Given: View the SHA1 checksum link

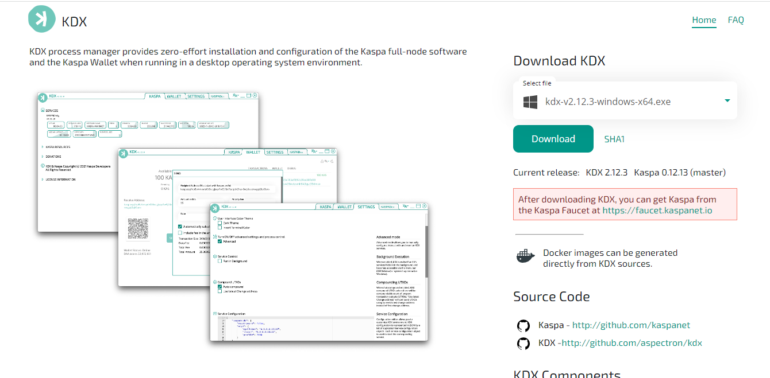Looking at the screenshot, I should point(614,139).
